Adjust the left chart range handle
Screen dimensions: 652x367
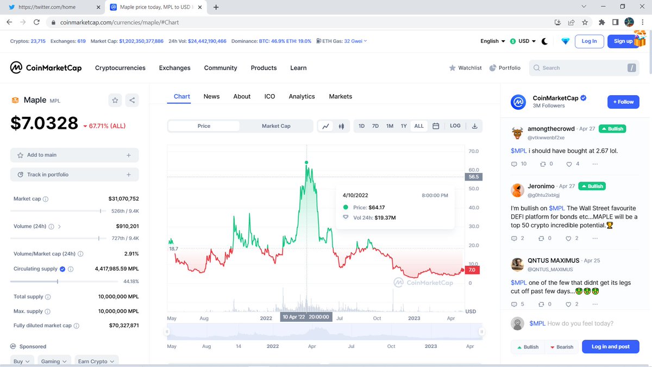(167, 331)
